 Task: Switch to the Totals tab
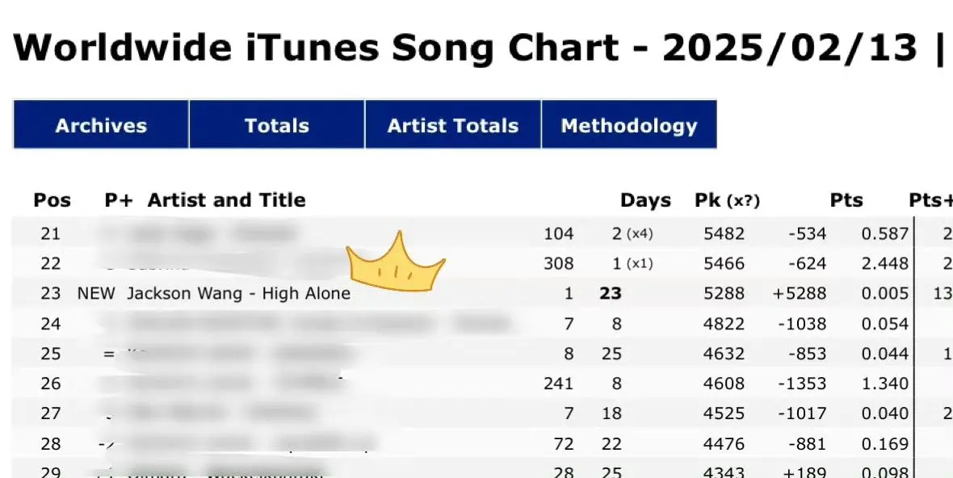click(276, 125)
